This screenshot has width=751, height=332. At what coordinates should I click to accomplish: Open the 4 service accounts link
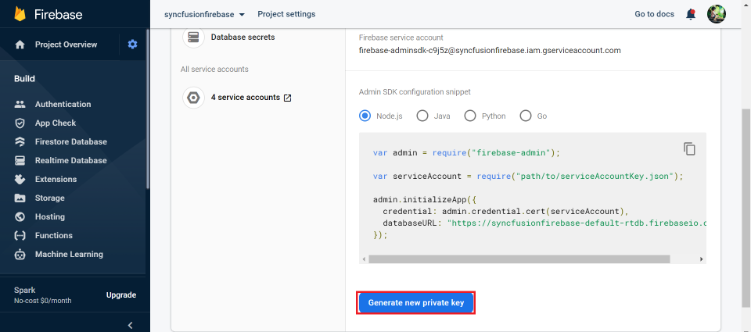(245, 97)
